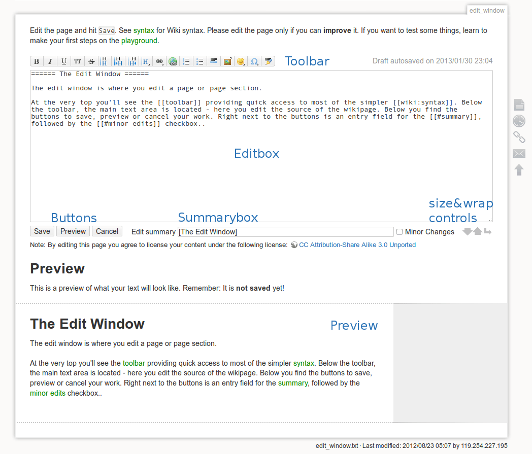This screenshot has width=532, height=454.
Task: Make the editbox larger with the down arrow
Action: point(467,231)
